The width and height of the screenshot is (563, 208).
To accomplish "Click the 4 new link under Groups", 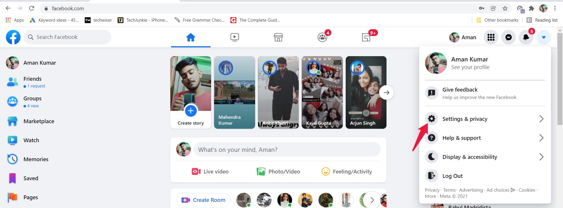I will (33, 106).
